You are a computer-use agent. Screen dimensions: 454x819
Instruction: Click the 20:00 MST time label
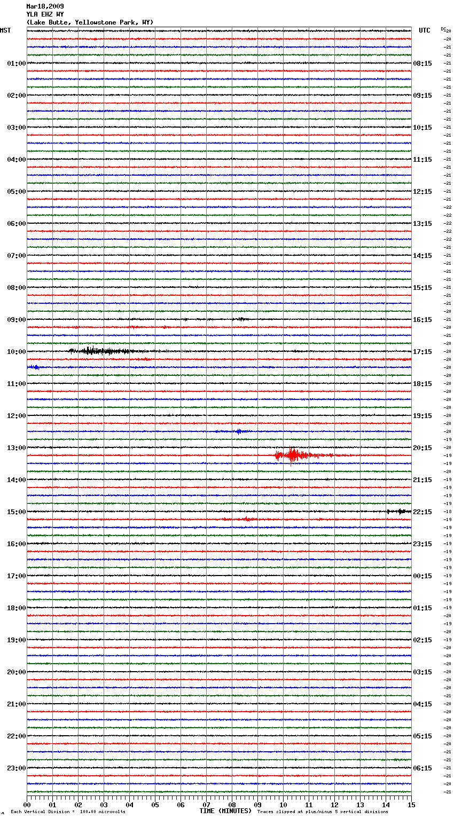coord(17,672)
